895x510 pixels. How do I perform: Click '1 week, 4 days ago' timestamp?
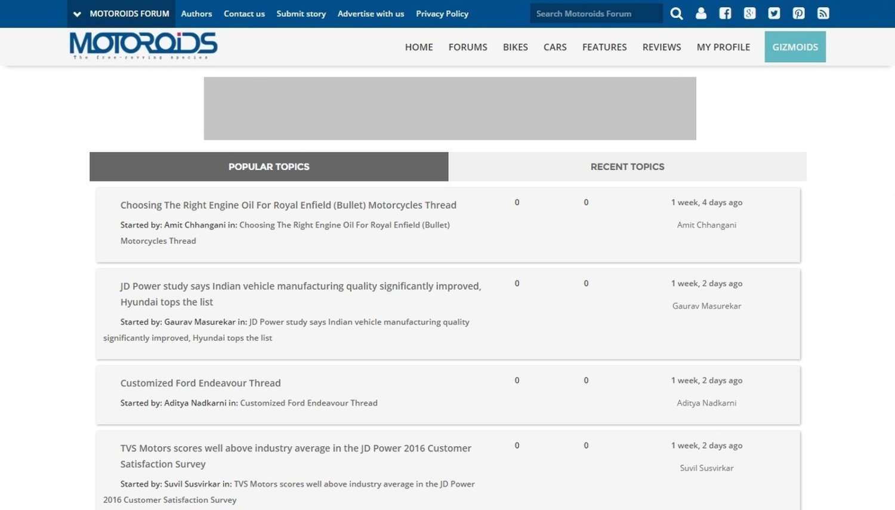point(706,202)
